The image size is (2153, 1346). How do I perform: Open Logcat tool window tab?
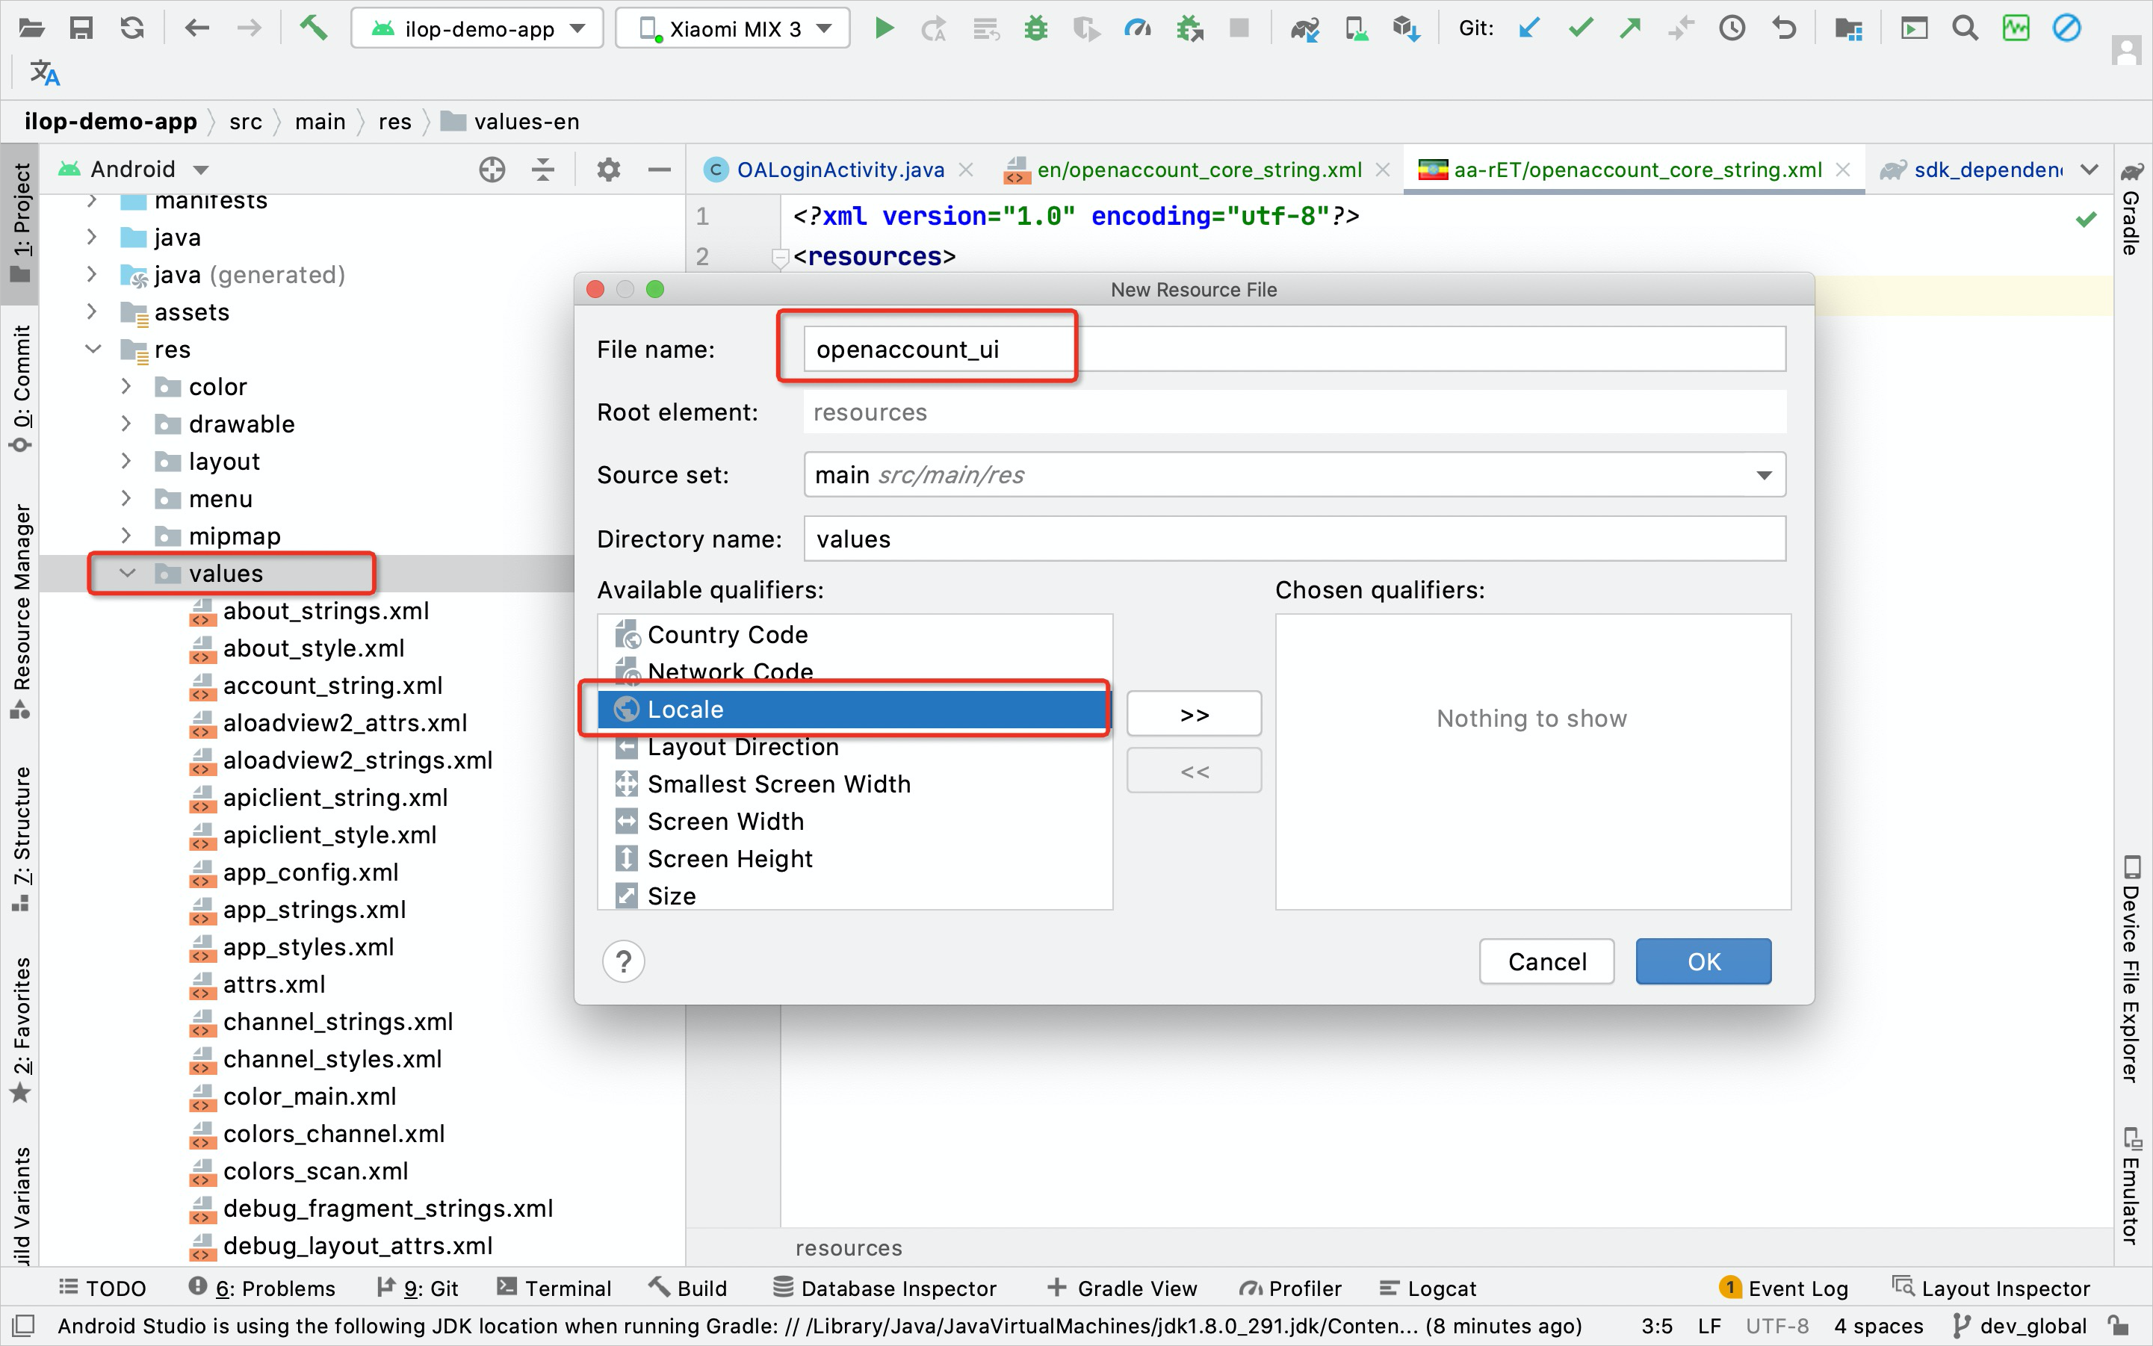coord(1428,1288)
